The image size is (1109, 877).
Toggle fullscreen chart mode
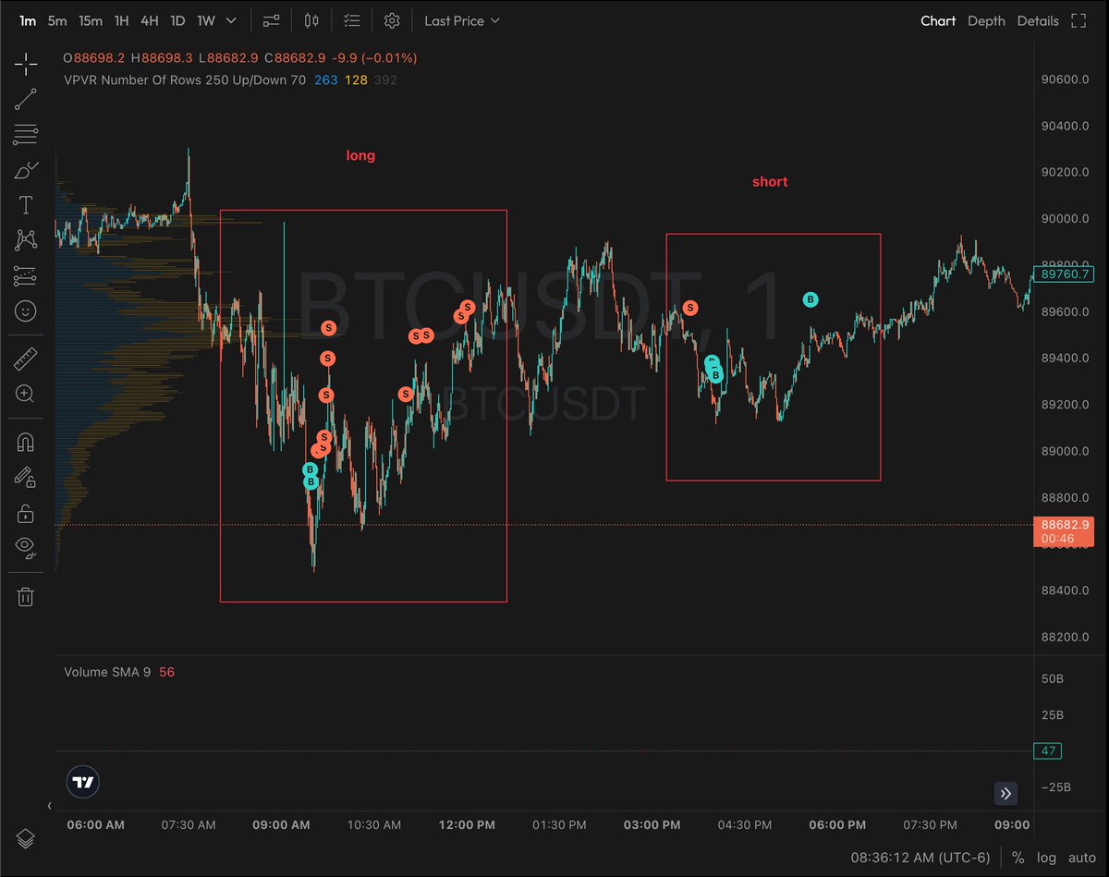(1078, 20)
